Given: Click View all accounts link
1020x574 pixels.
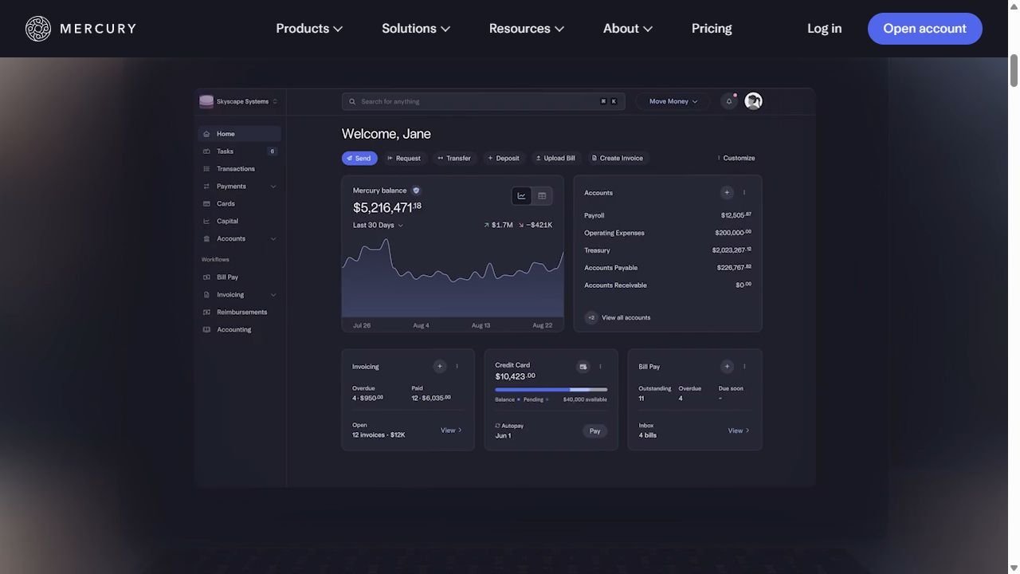Looking at the screenshot, I should pyautogui.click(x=626, y=317).
